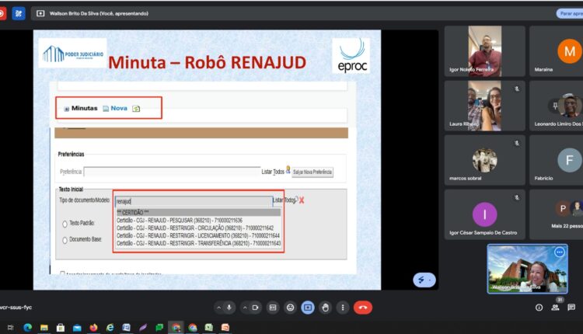
Task: Open the emoji reactions button
Action: pyautogui.click(x=290, y=307)
